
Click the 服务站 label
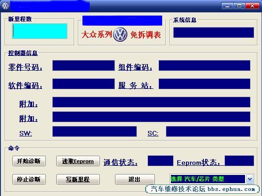tap(136, 85)
